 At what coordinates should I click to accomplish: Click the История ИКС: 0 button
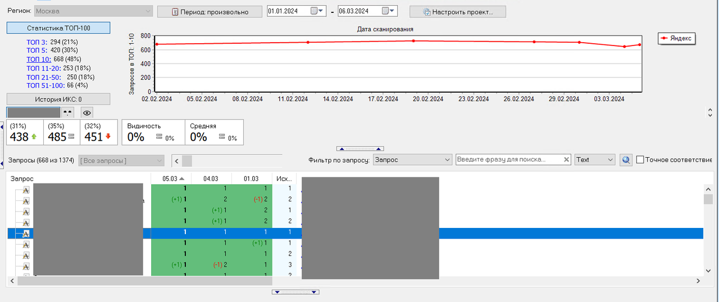pyautogui.click(x=58, y=99)
